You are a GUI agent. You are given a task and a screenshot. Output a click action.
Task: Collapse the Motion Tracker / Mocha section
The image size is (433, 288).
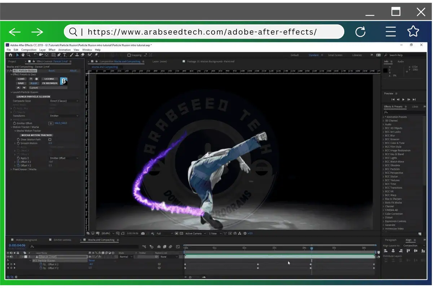point(11,127)
